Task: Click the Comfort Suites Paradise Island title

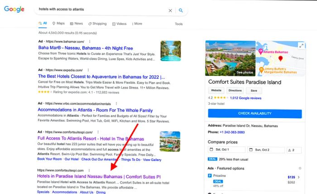Action: [245, 82]
